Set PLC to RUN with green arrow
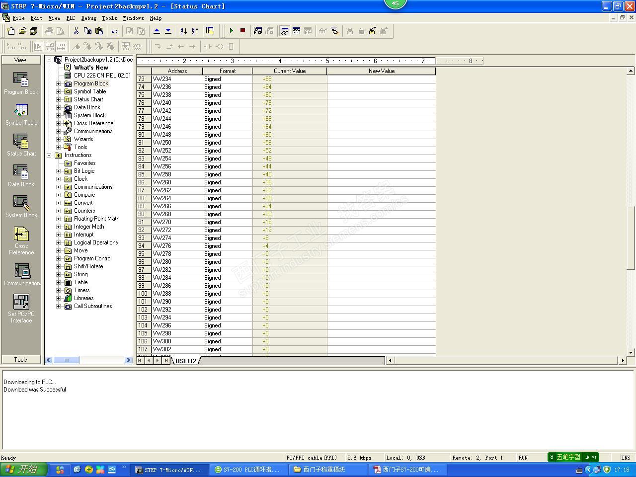Image resolution: width=636 pixels, height=477 pixels. [231, 31]
